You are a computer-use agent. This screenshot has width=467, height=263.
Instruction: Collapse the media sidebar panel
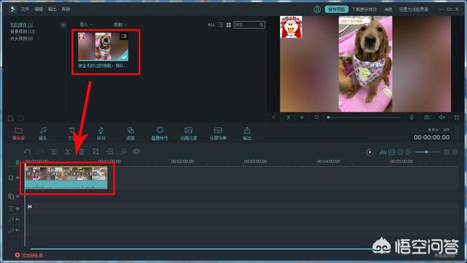[x=63, y=25]
